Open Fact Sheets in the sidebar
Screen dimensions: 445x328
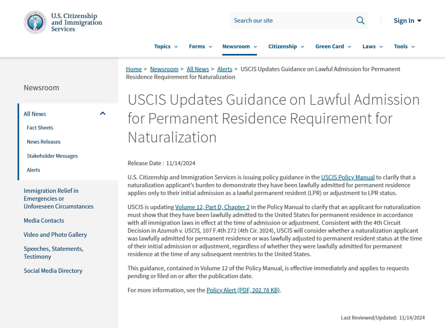coord(40,128)
